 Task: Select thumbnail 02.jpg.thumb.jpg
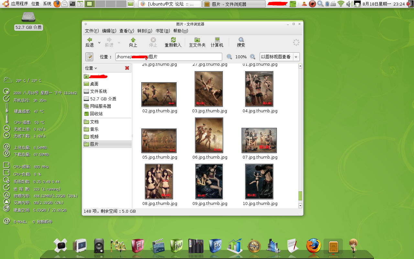(x=159, y=94)
